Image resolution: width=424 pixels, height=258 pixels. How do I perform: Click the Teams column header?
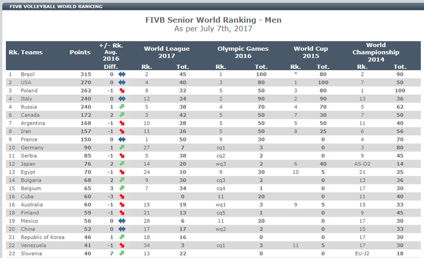(32, 52)
